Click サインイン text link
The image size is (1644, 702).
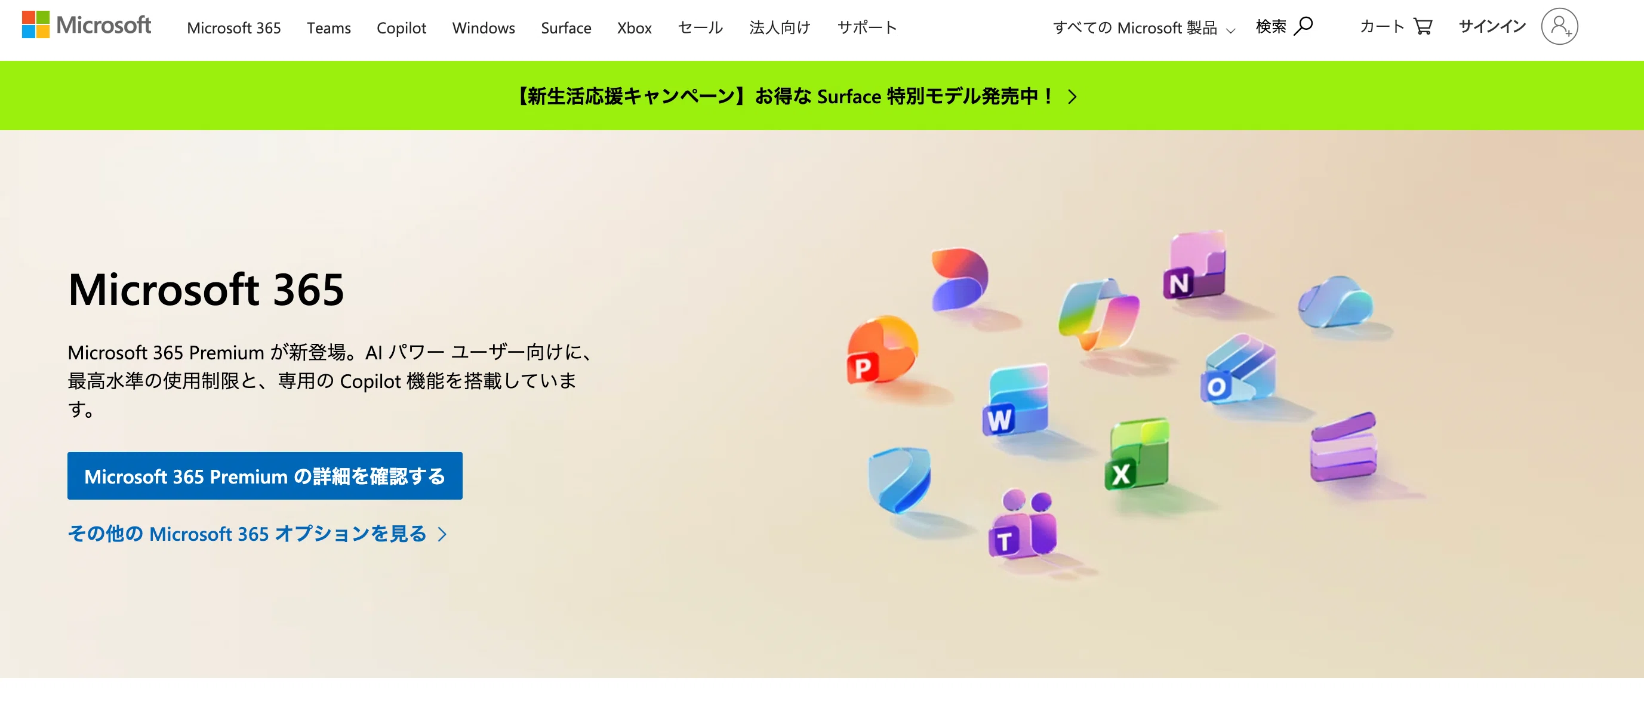[1492, 26]
